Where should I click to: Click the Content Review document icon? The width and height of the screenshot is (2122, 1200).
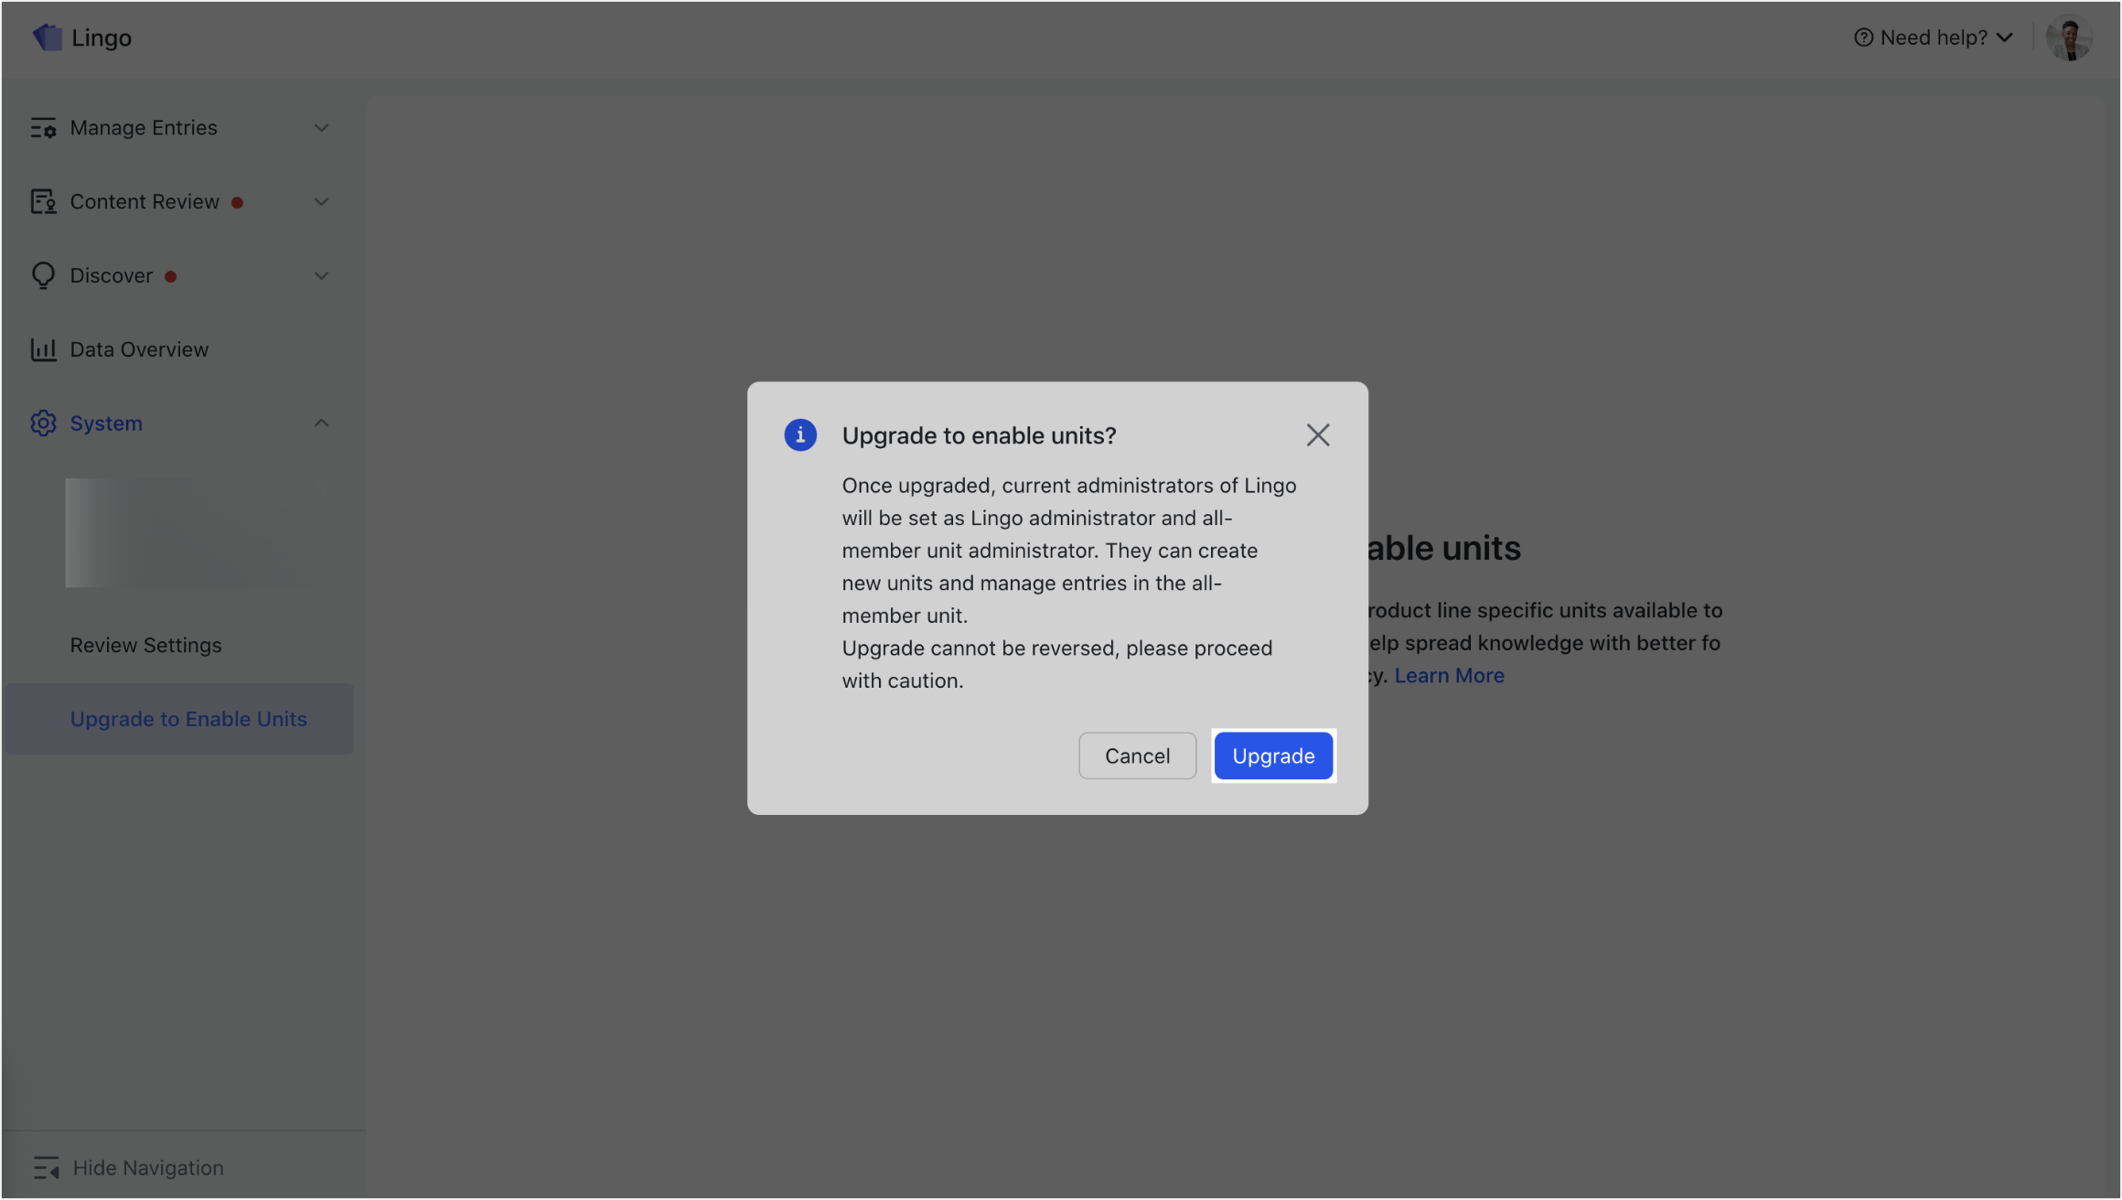pyautogui.click(x=43, y=202)
